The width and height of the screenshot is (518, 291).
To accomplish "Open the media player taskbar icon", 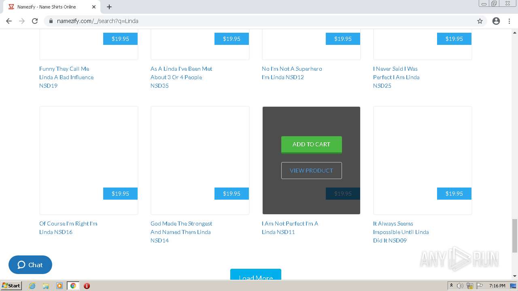I will (x=59, y=286).
